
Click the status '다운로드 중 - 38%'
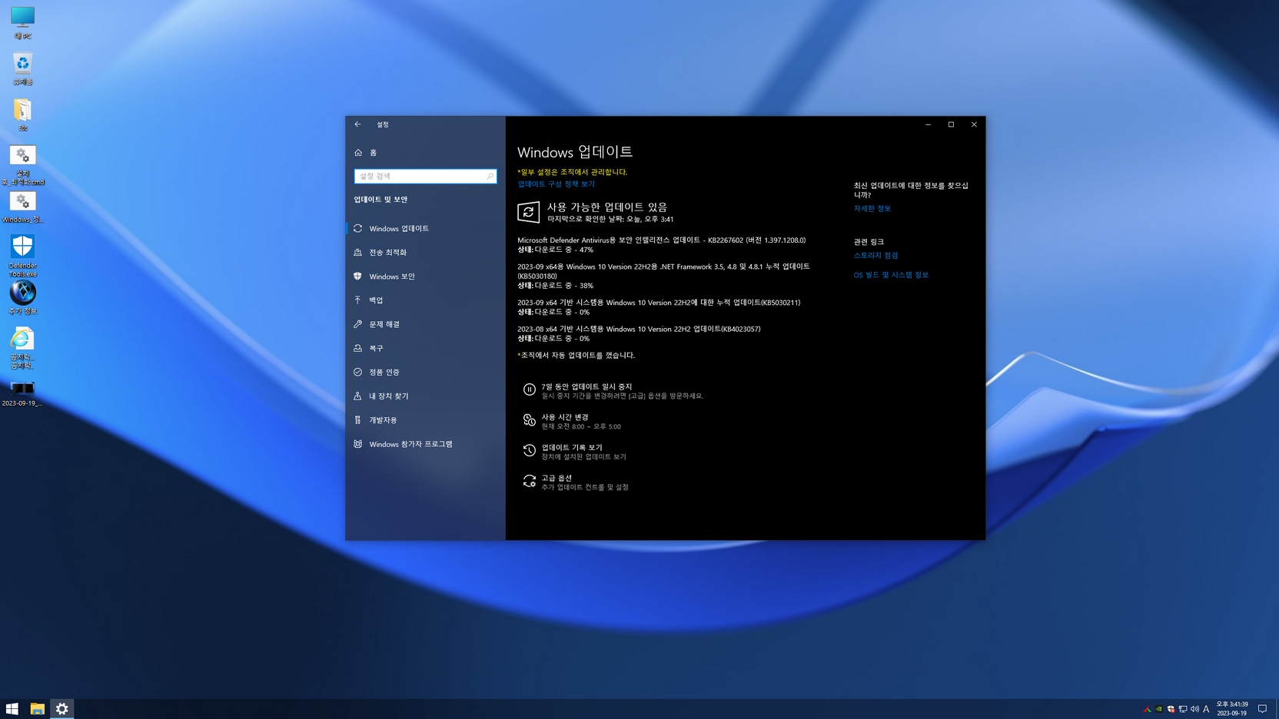[563, 286]
